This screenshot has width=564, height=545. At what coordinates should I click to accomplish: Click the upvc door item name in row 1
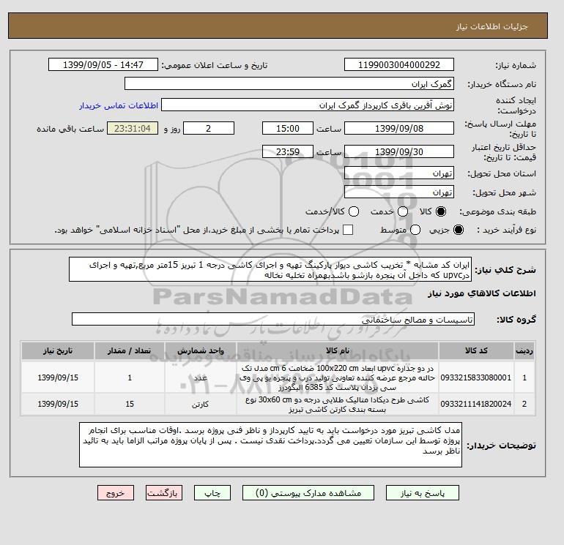[338, 377]
